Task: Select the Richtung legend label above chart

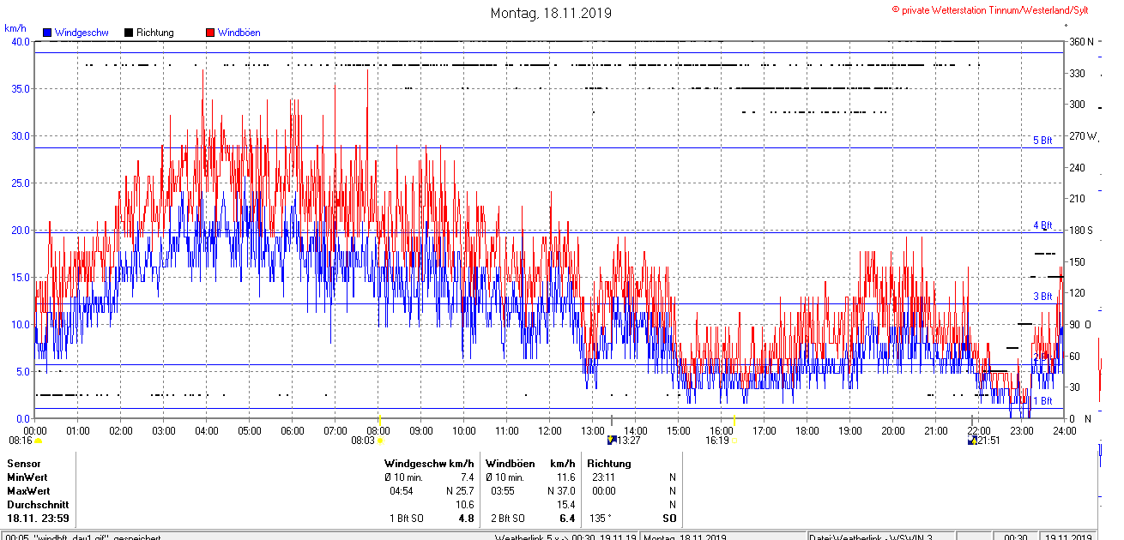Action: tap(155, 33)
